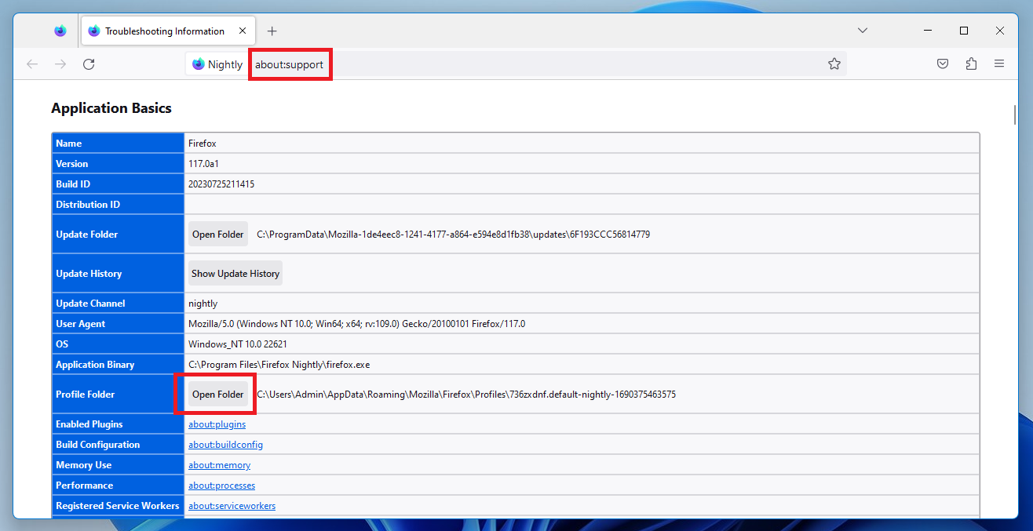This screenshot has width=1033, height=531.
Task: Click the User Agent string value
Action: tap(356, 324)
